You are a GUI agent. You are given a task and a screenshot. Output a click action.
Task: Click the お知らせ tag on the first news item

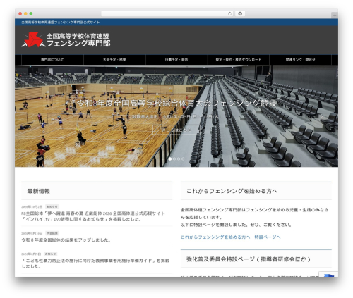[52, 206]
